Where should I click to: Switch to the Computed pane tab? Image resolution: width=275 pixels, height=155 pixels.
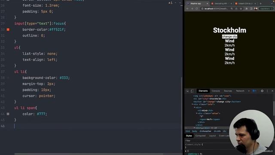point(200,136)
